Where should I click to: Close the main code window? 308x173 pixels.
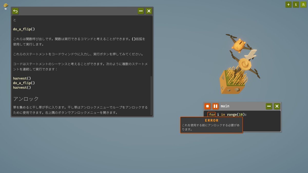click(x=277, y=106)
